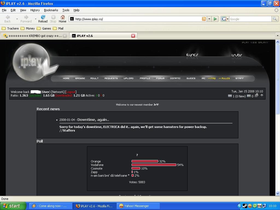Screen dimensions: 280x210
Task: Open the tab list dropdown arrow
Action: [278, 36]
